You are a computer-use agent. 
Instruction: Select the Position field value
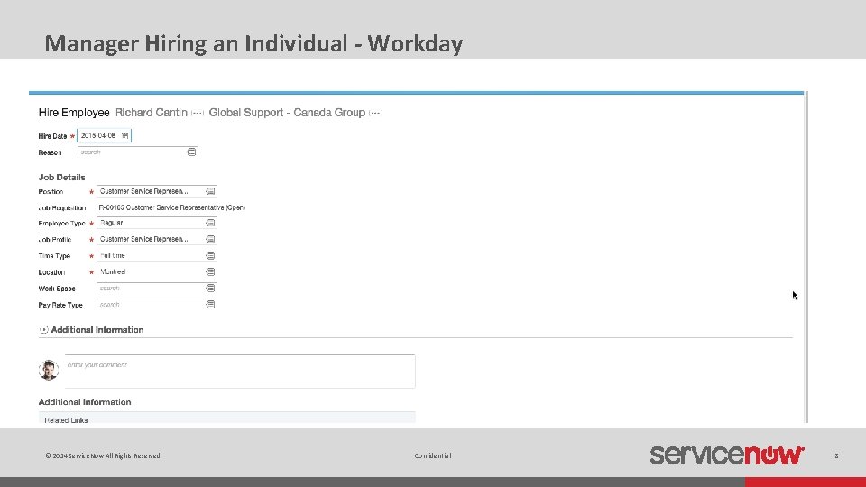coord(156,191)
